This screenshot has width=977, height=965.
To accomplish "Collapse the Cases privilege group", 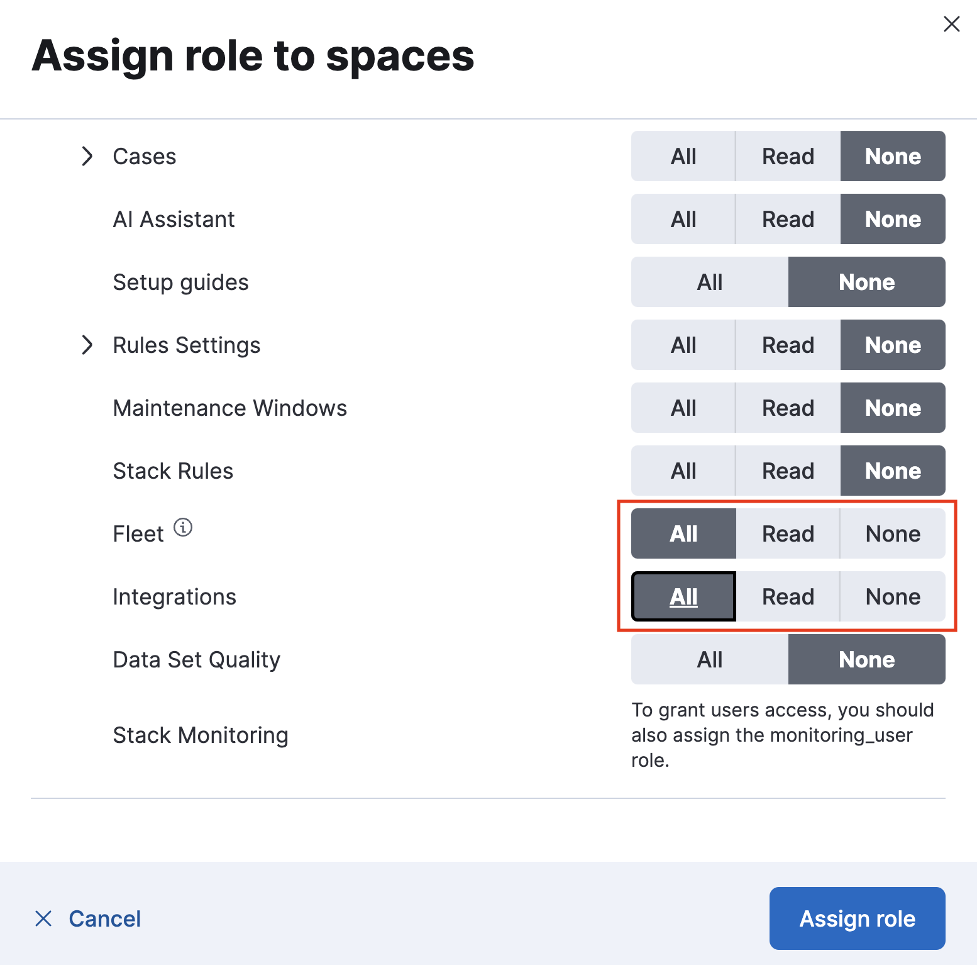I will pos(86,156).
